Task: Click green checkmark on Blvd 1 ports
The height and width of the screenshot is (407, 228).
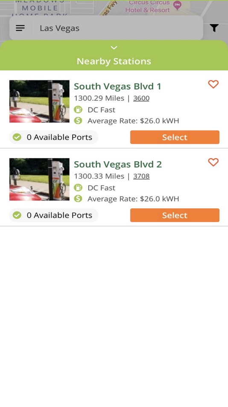Action: click(17, 137)
